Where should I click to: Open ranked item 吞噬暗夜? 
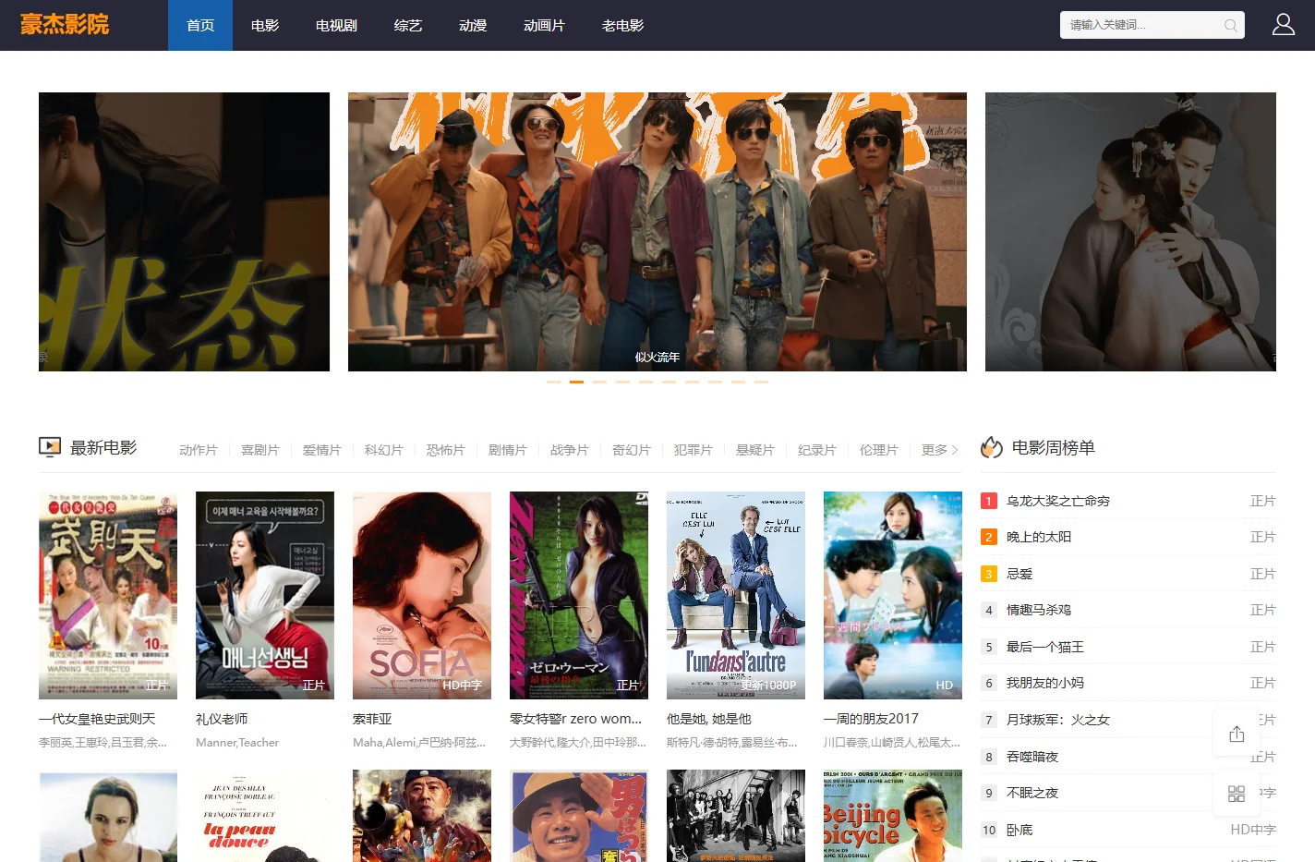tap(1032, 757)
